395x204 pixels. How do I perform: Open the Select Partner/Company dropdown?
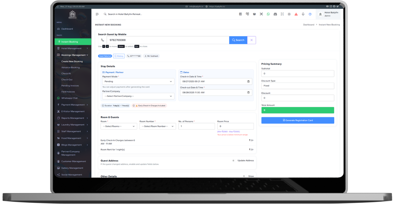pos(138,96)
